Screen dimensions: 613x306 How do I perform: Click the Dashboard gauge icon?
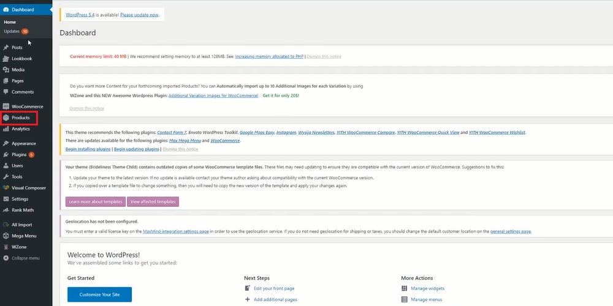click(x=6, y=9)
